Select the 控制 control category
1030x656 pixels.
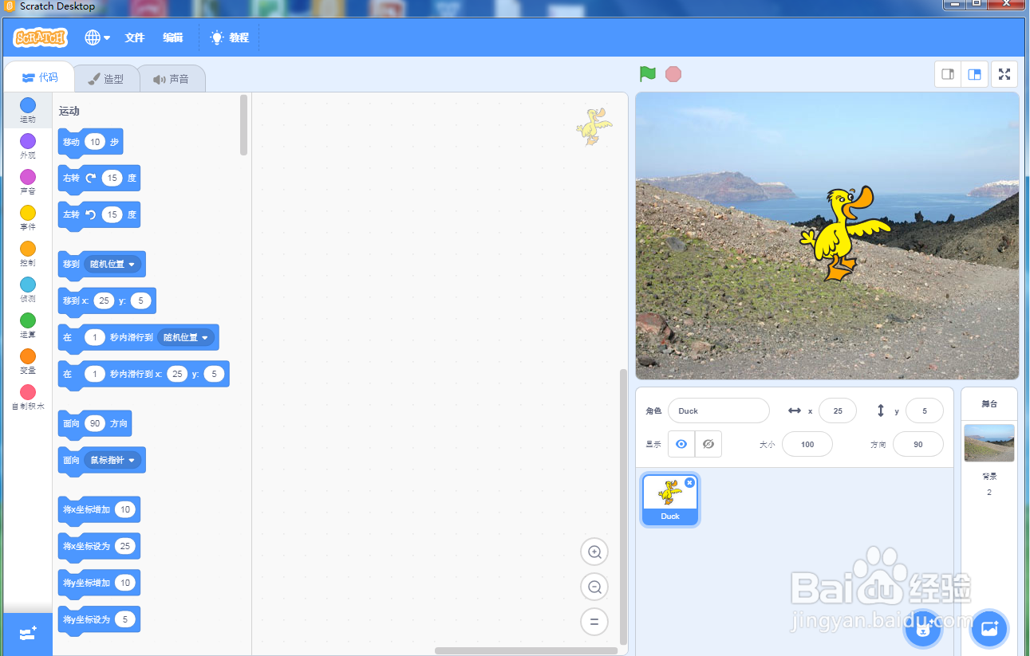28,253
